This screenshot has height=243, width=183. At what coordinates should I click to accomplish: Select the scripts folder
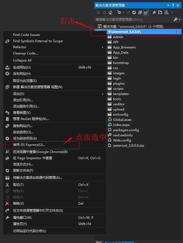coord(118,89)
